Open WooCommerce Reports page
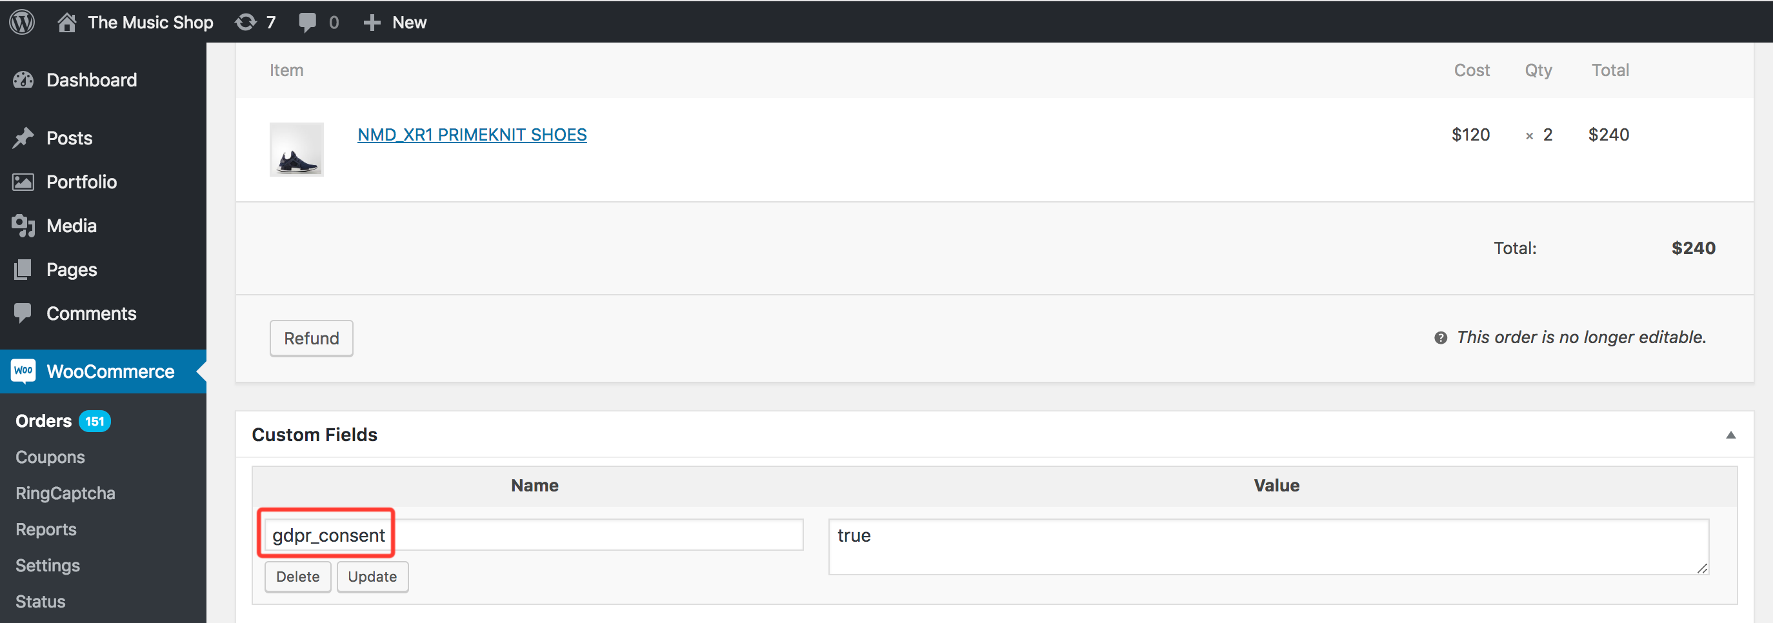Image resolution: width=1773 pixels, height=623 pixels. 46,529
